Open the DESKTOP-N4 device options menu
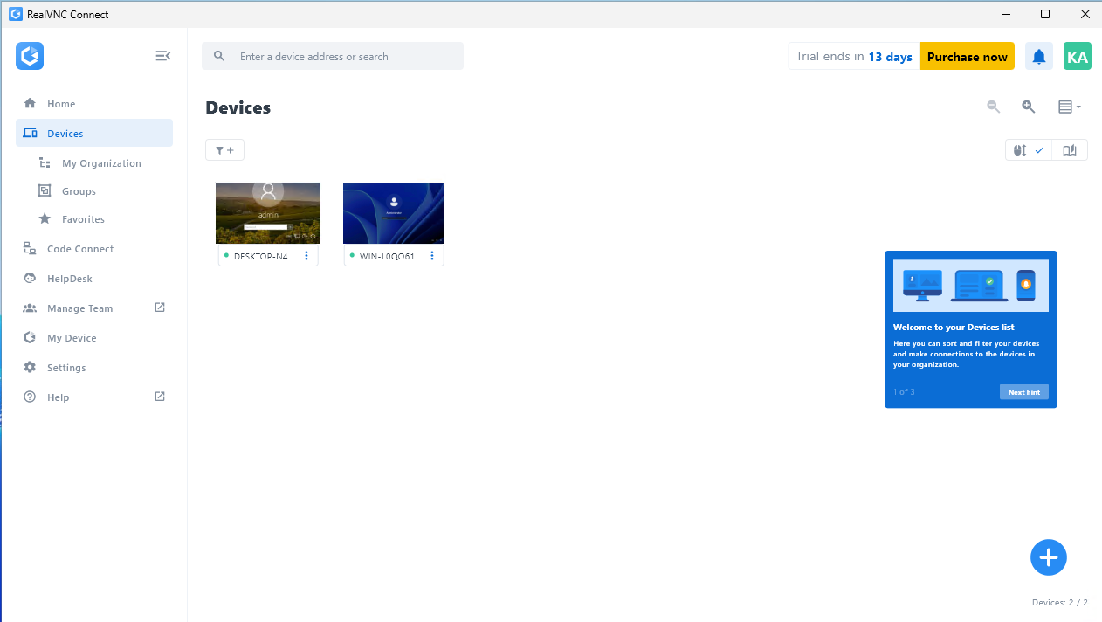The height and width of the screenshot is (622, 1102). (x=306, y=255)
